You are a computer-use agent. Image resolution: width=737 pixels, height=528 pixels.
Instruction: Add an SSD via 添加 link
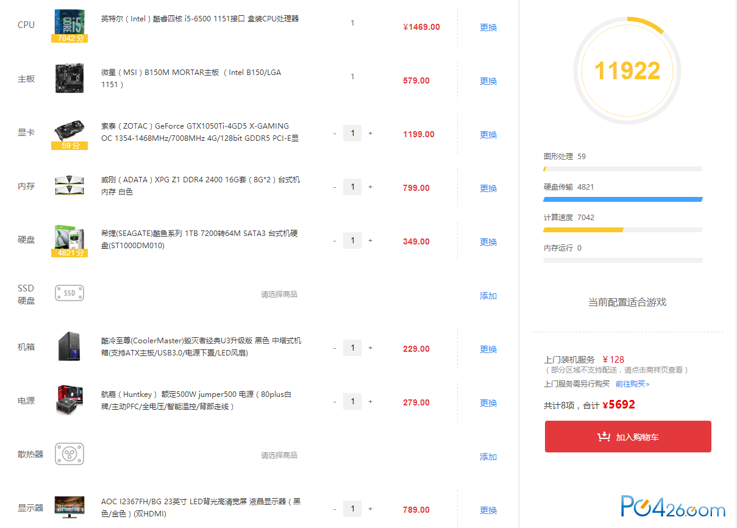pos(488,296)
